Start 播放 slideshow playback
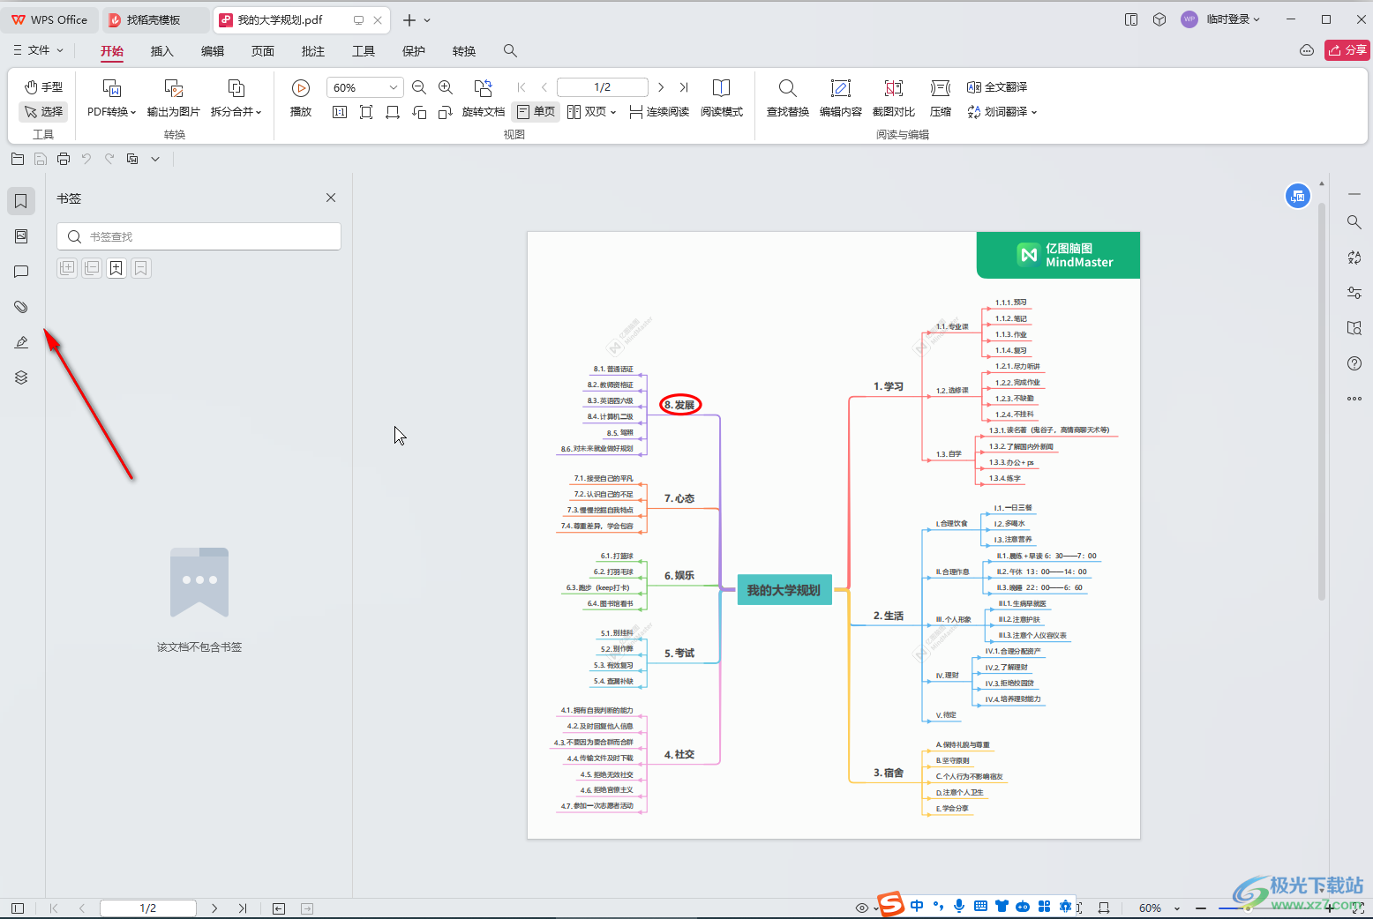 pyautogui.click(x=301, y=99)
